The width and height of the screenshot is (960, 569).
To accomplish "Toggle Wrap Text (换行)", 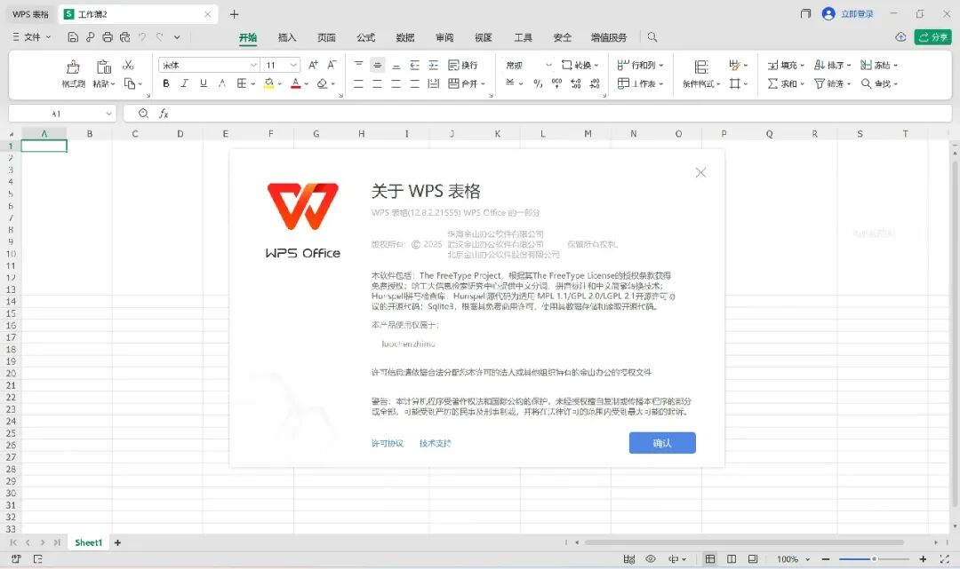I will pos(463,65).
